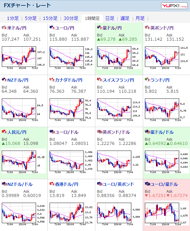Viewport: 190px width, 231px height.
Task: Open the ユーロ/ドル currency pair link
Action: pos(67,132)
